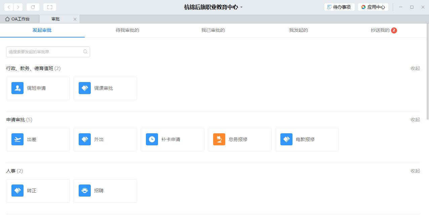Toggle fullscreen mode icon
Viewport: 429px width, 215px height.
pyautogui.click(x=50, y=7)
